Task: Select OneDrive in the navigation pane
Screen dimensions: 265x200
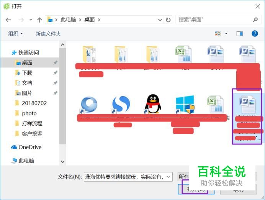Action: tap(26, 147)
